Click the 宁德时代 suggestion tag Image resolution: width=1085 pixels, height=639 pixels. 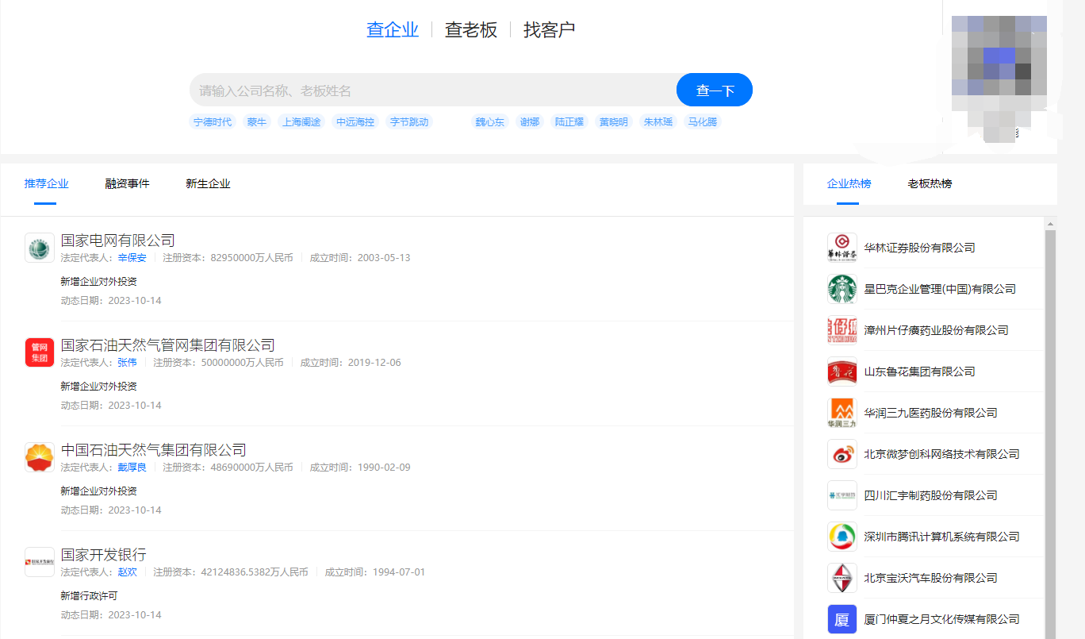(x=213, y=122)
